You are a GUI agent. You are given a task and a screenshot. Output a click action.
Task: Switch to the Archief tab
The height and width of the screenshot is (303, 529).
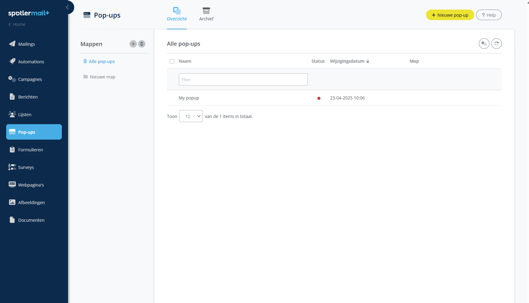[x=206, y=15]
